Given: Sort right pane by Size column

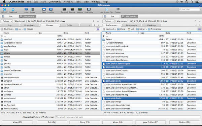Looking at the screenshot, I should 153,33.
